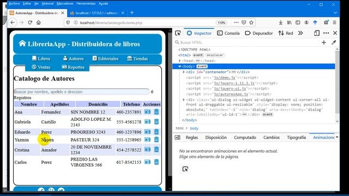This screenshot has height=196, width=349.
Task: Delete the Eduardo Perez record
Action: coord(157,132)
